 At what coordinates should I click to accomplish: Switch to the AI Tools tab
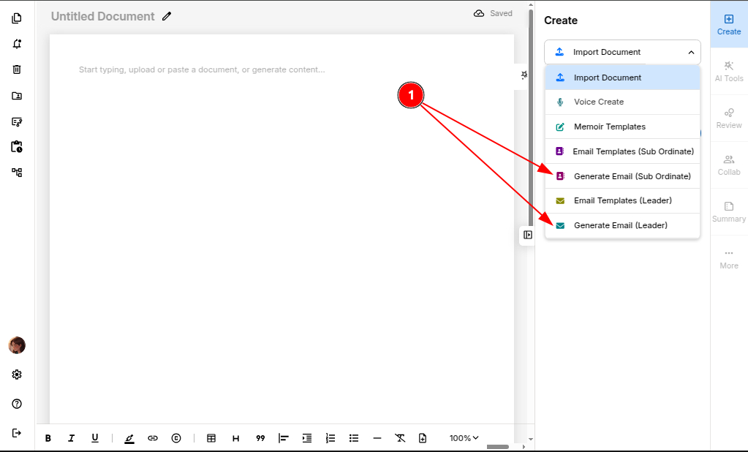click(x=728, y=71)
